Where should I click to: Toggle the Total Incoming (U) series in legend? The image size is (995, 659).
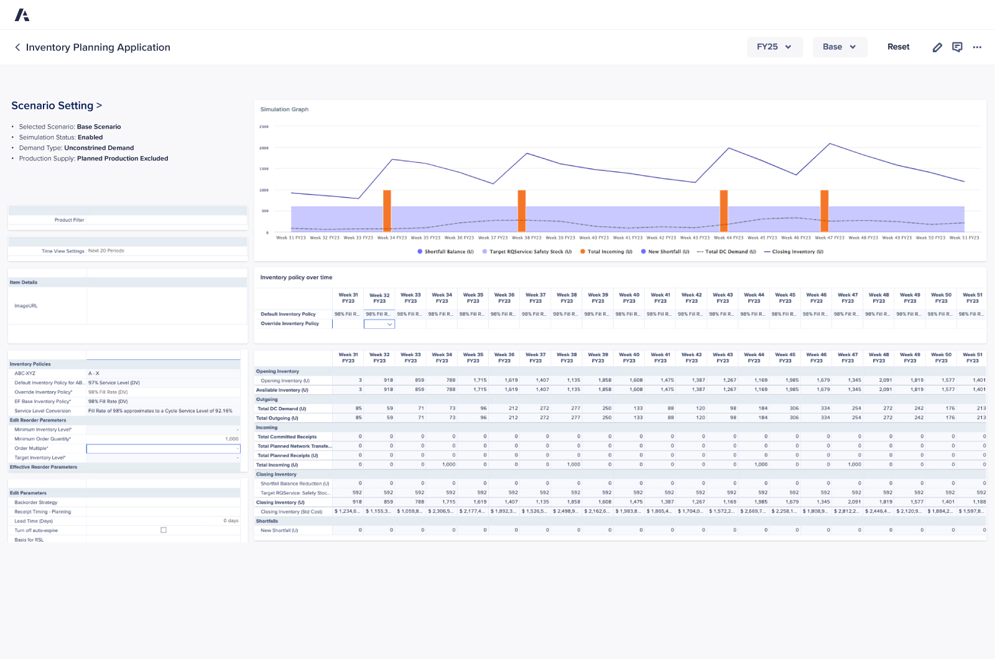tap(583, 251)
